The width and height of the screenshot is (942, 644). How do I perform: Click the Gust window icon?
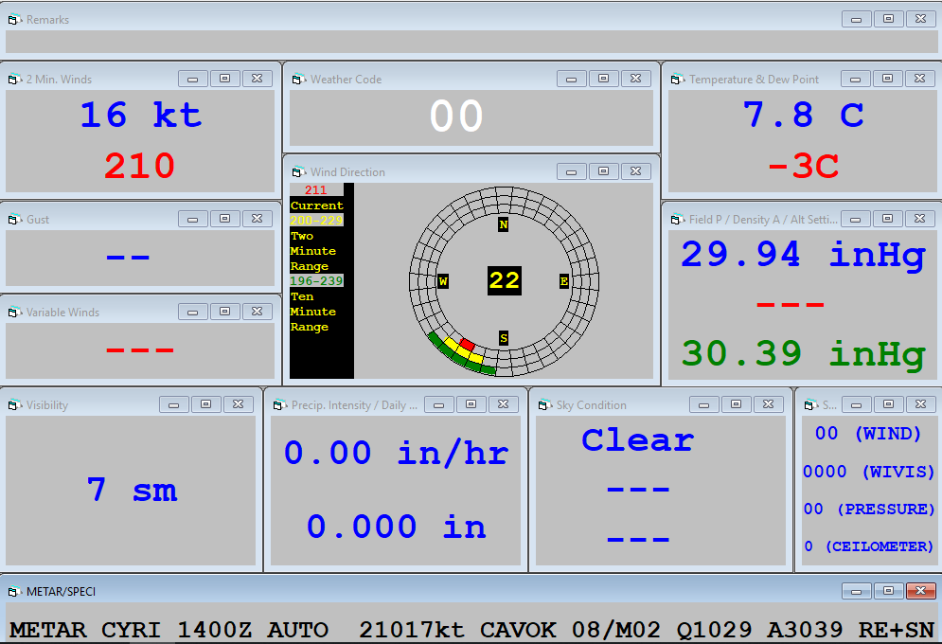tap(15, 220)
